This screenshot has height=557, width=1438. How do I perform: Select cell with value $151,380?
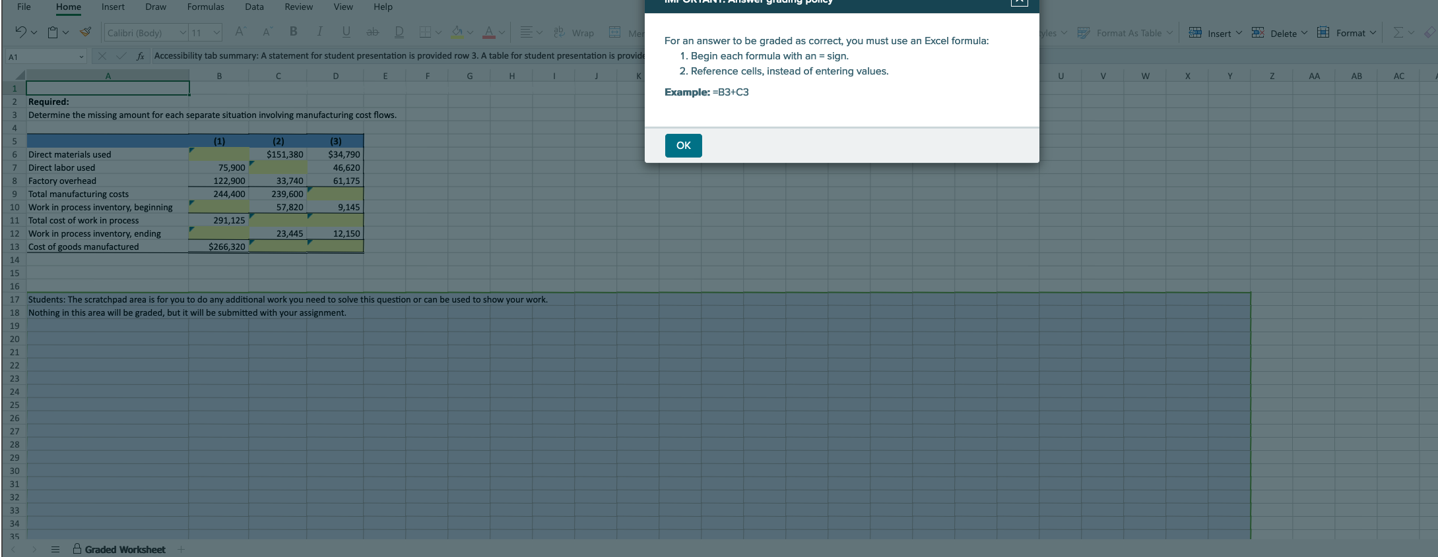[x=278, y=154]
